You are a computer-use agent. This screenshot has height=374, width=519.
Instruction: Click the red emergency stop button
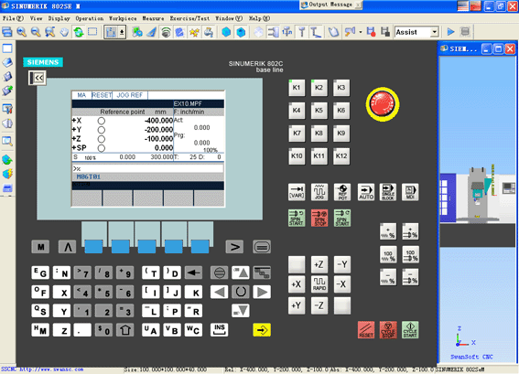click(383, 104)
